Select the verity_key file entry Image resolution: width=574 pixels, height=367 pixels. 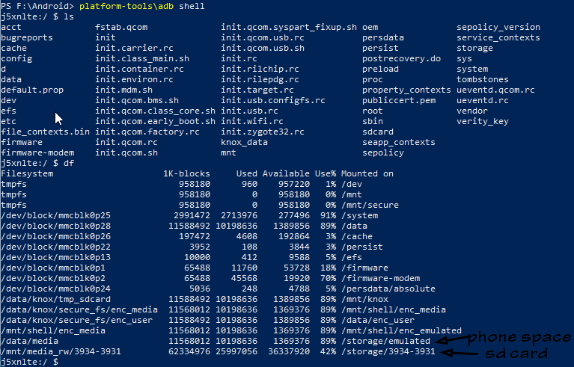point(483,121)
